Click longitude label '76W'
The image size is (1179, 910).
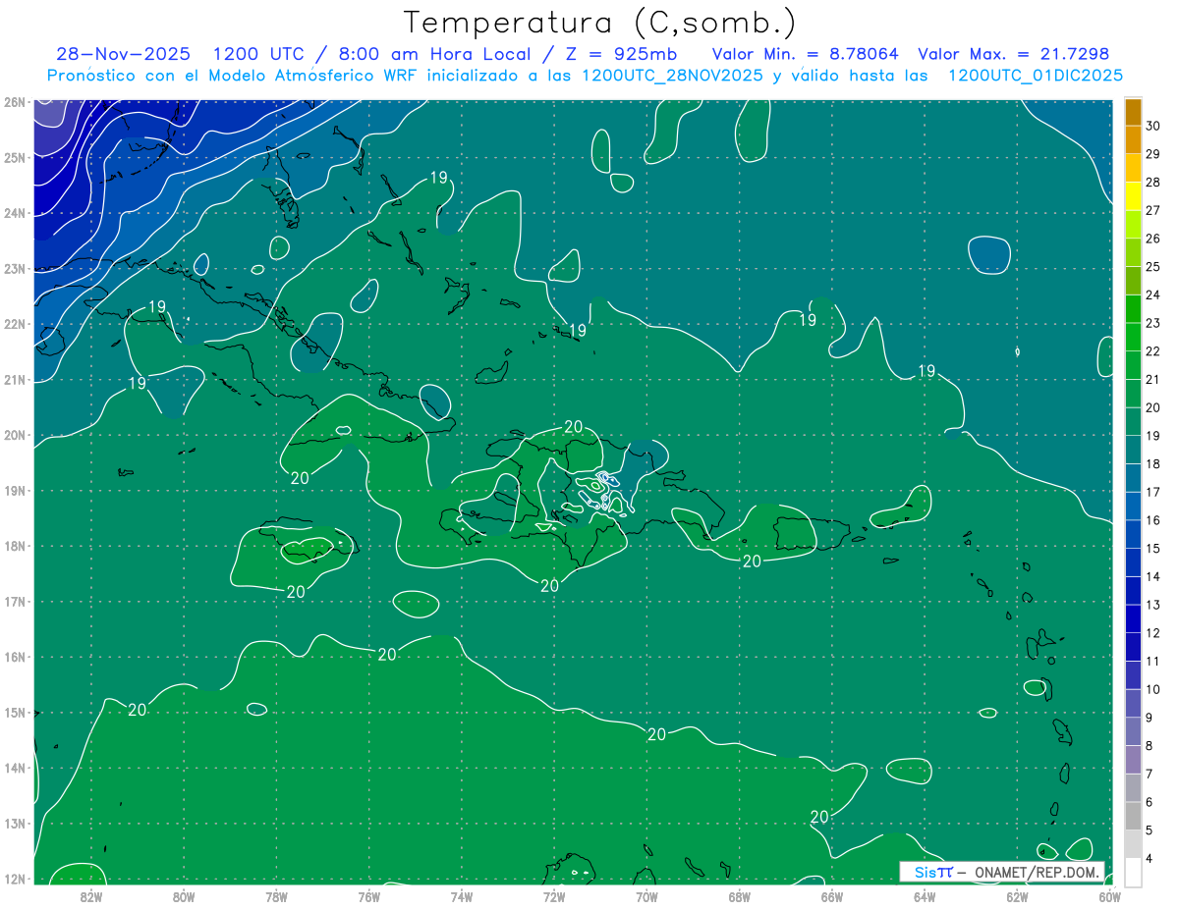(x=369, y=897)
